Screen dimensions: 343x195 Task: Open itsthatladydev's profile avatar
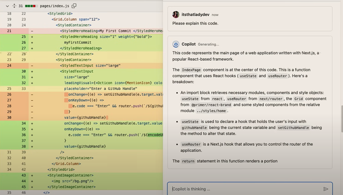tap(176, 15)
